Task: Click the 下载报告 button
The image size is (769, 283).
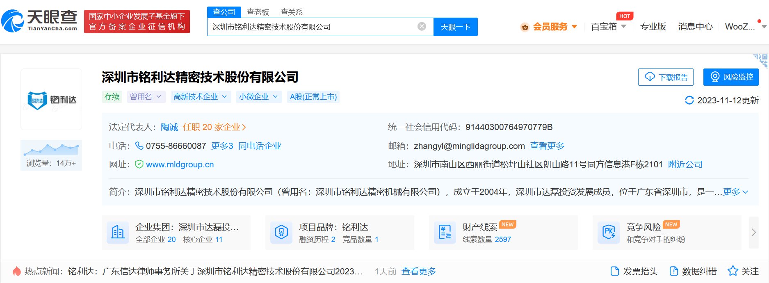Action: [666, 77]
